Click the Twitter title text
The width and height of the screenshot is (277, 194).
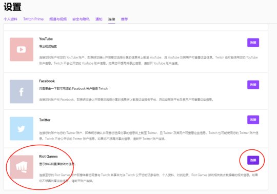45,120
